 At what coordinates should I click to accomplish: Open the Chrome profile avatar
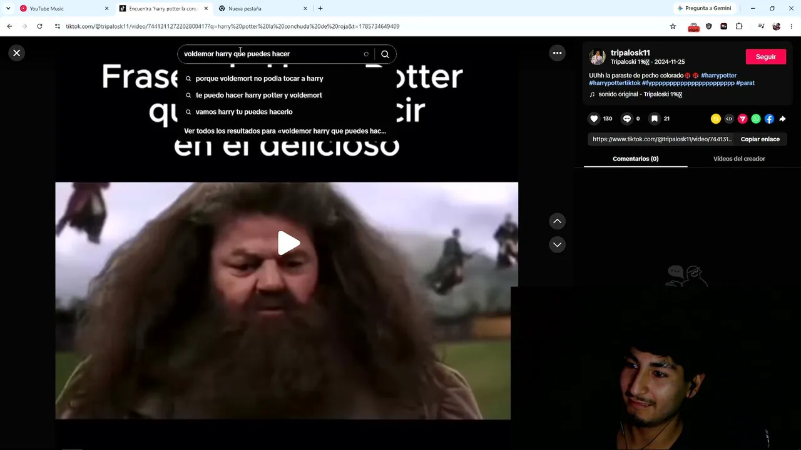(x=777, y=26)
